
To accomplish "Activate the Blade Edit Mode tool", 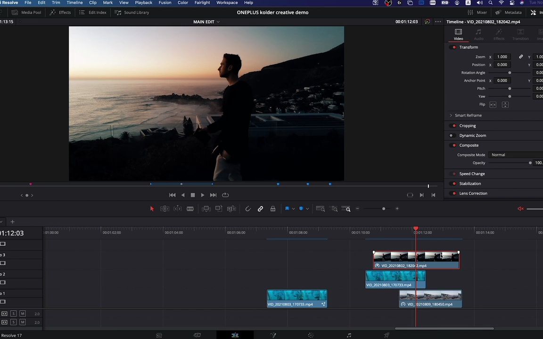I will click(x=190, y=209).
